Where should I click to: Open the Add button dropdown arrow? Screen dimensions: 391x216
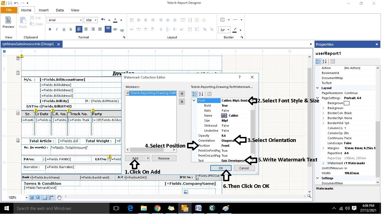pos(148,158)
